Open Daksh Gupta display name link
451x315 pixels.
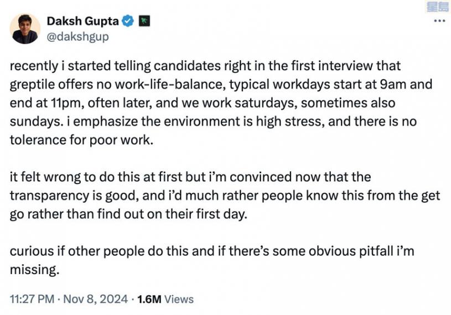click(x=83, y=22)
